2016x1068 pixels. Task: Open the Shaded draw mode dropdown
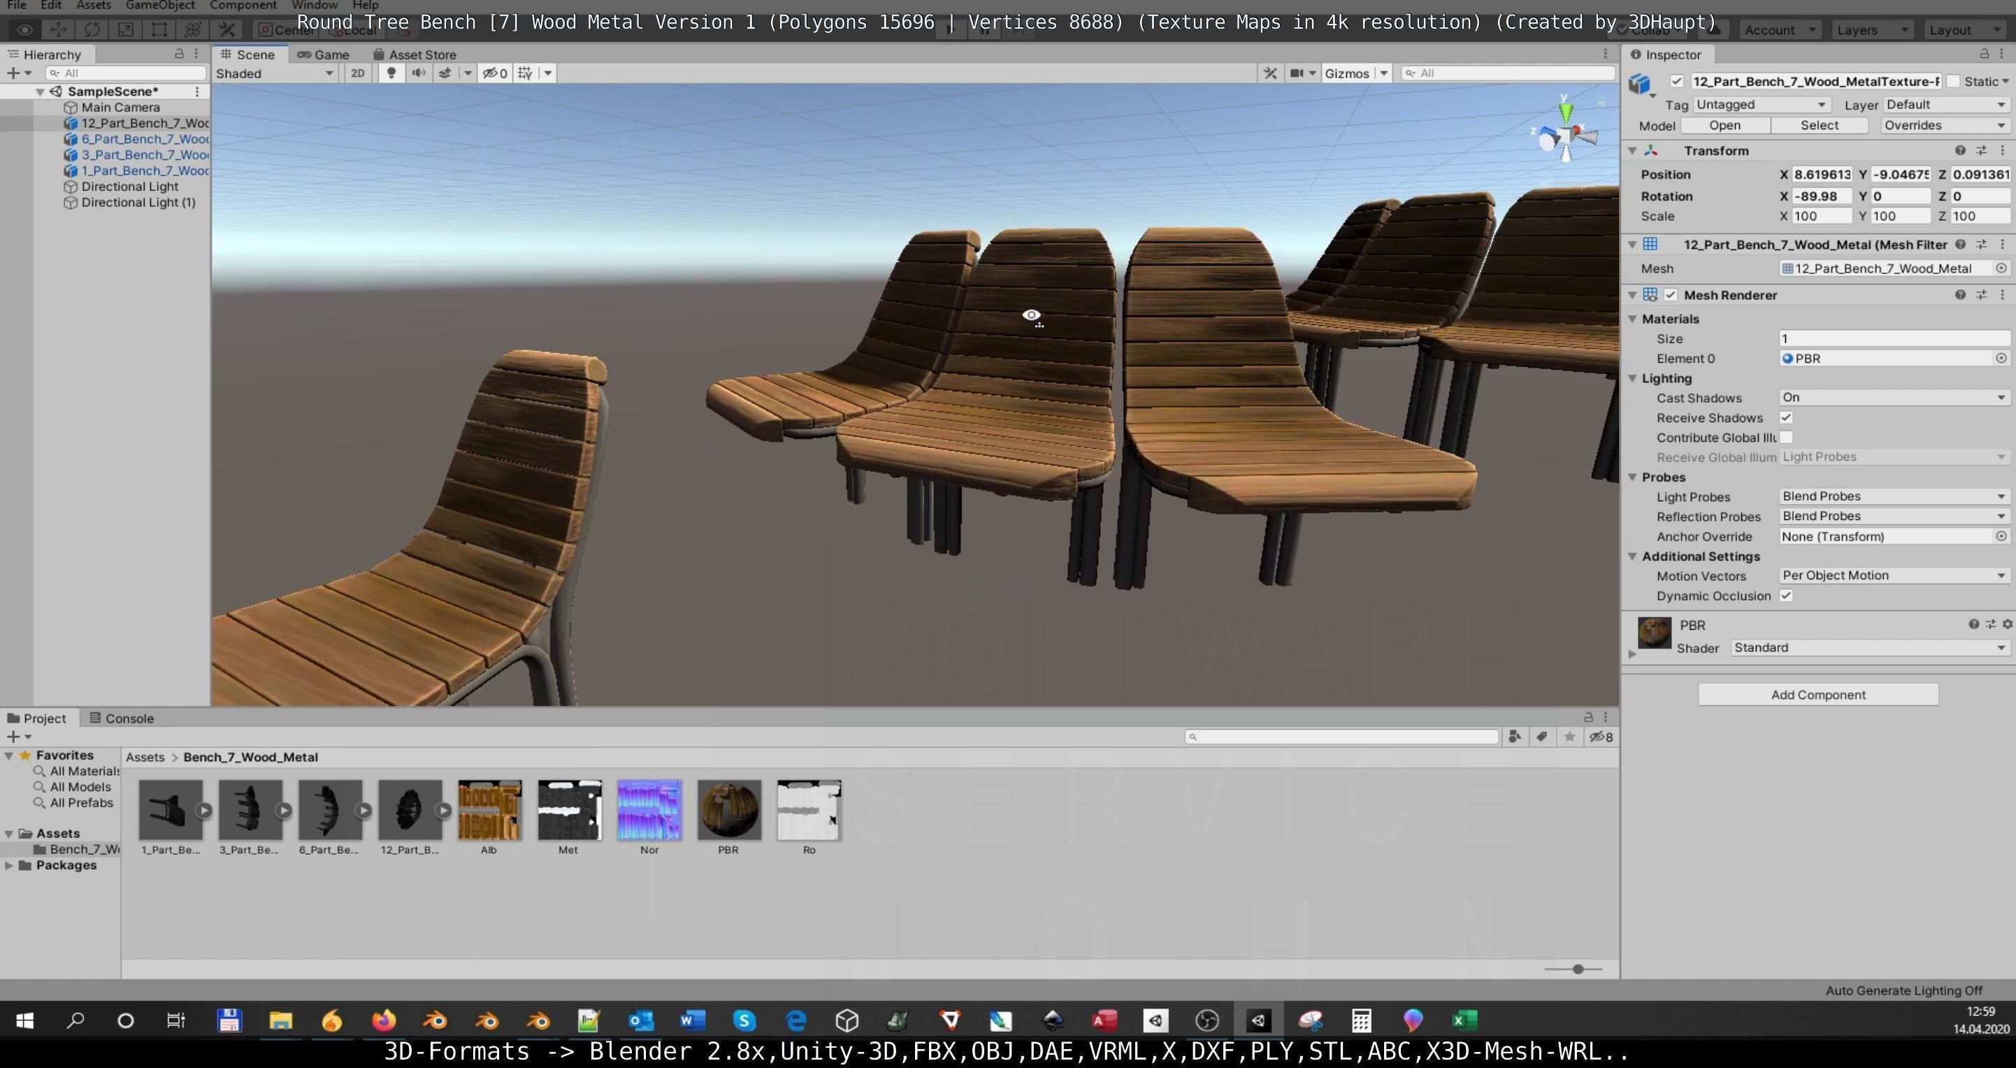275,73
